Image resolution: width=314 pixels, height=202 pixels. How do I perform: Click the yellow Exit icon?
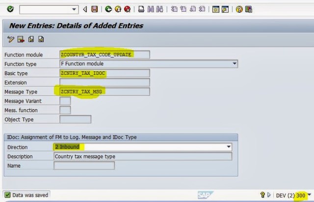pyautogui.click(x=118, y=9)
